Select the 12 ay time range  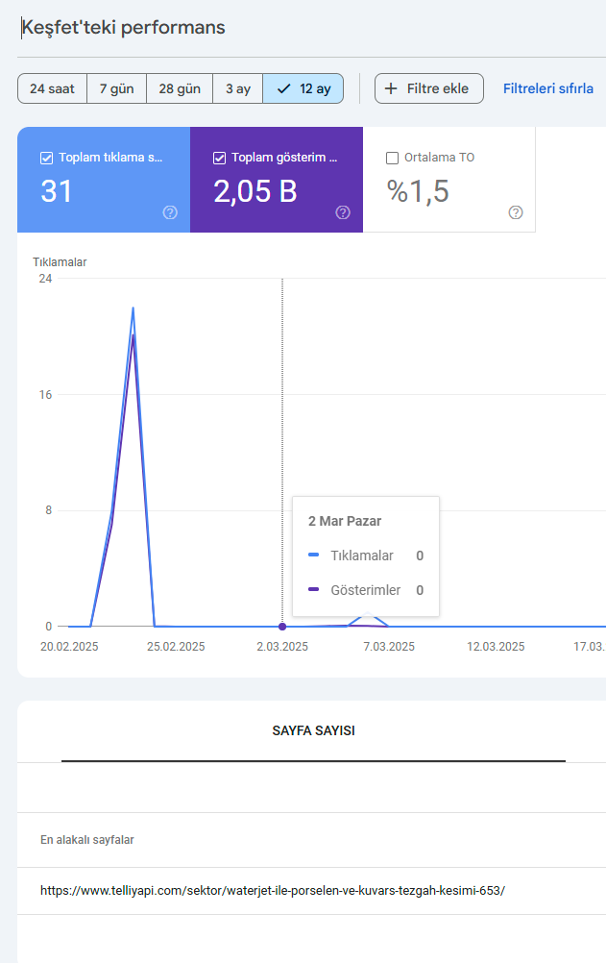tap(303, 88)
